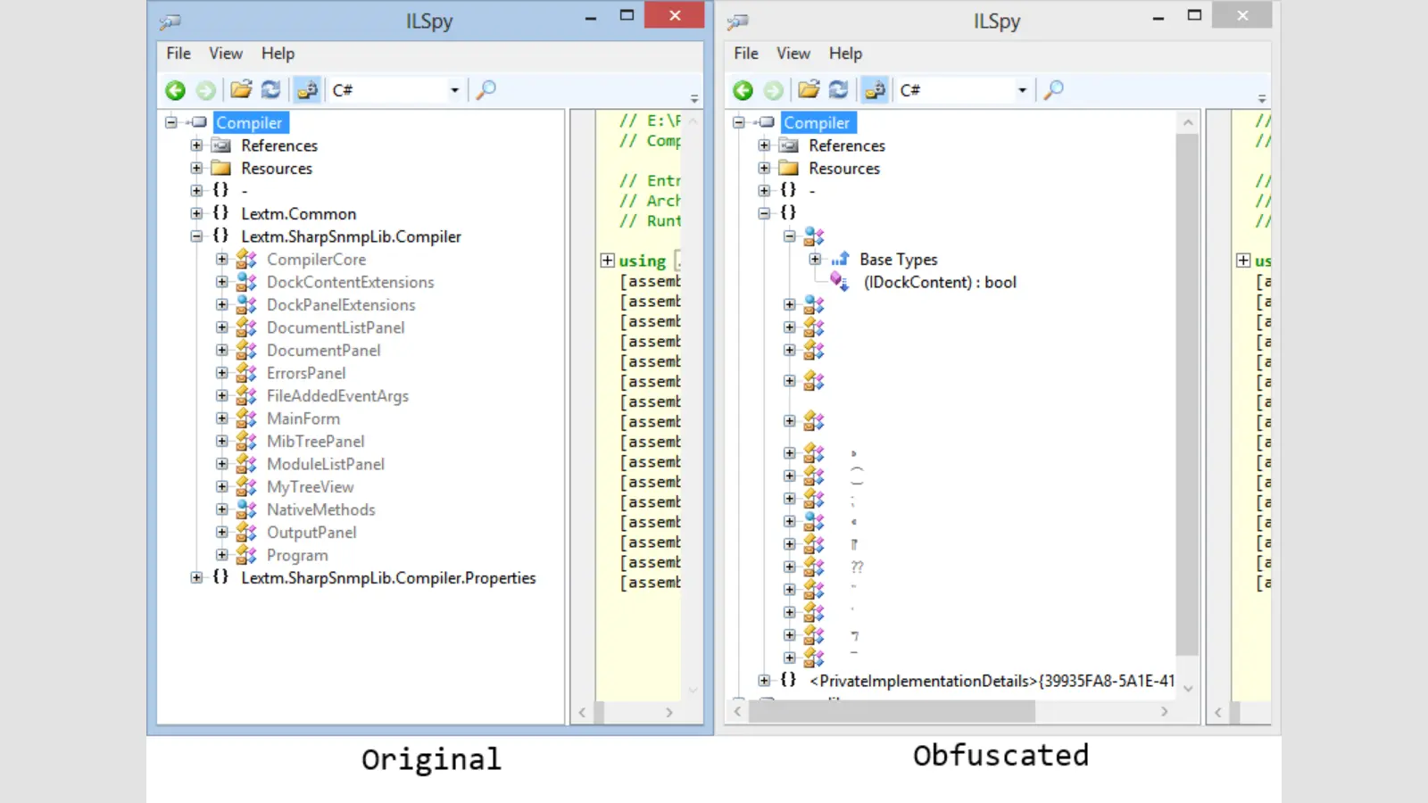Viewport: 1428px width, 803px height.
Task: Expand the Lextm.Common namespace node
Action: point(196,213)
